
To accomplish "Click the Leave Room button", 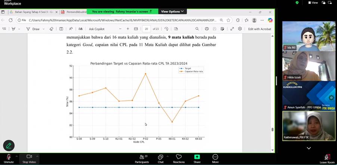I will click(x=327, y=158).
